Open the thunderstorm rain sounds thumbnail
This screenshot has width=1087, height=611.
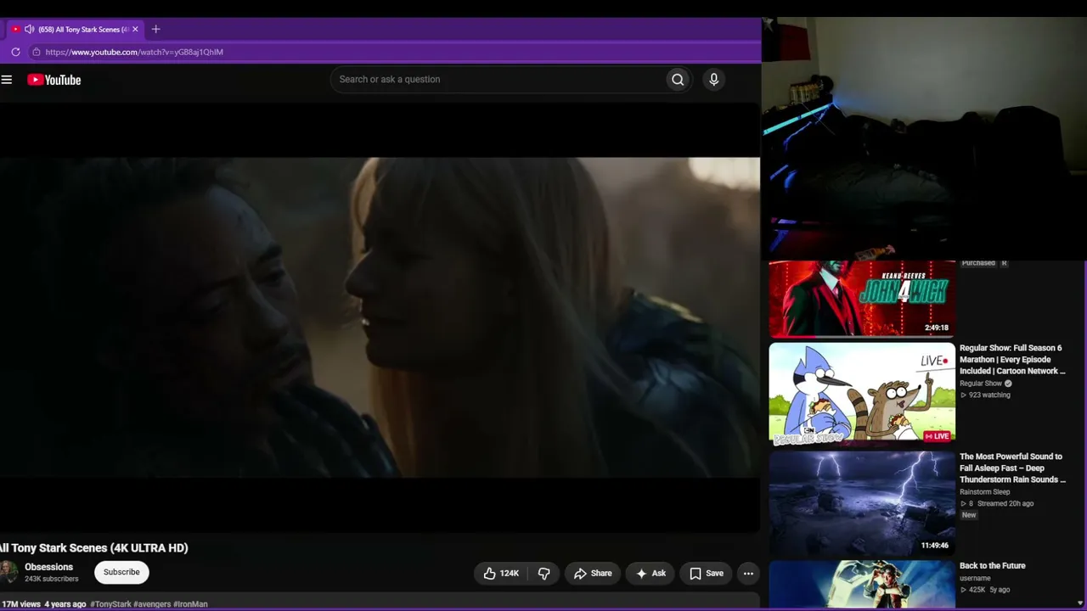(x=862, y=502)
